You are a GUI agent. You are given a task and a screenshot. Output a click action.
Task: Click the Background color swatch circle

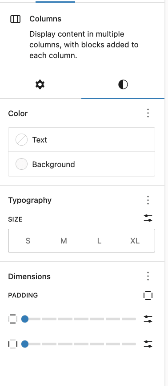click(21, 164)
